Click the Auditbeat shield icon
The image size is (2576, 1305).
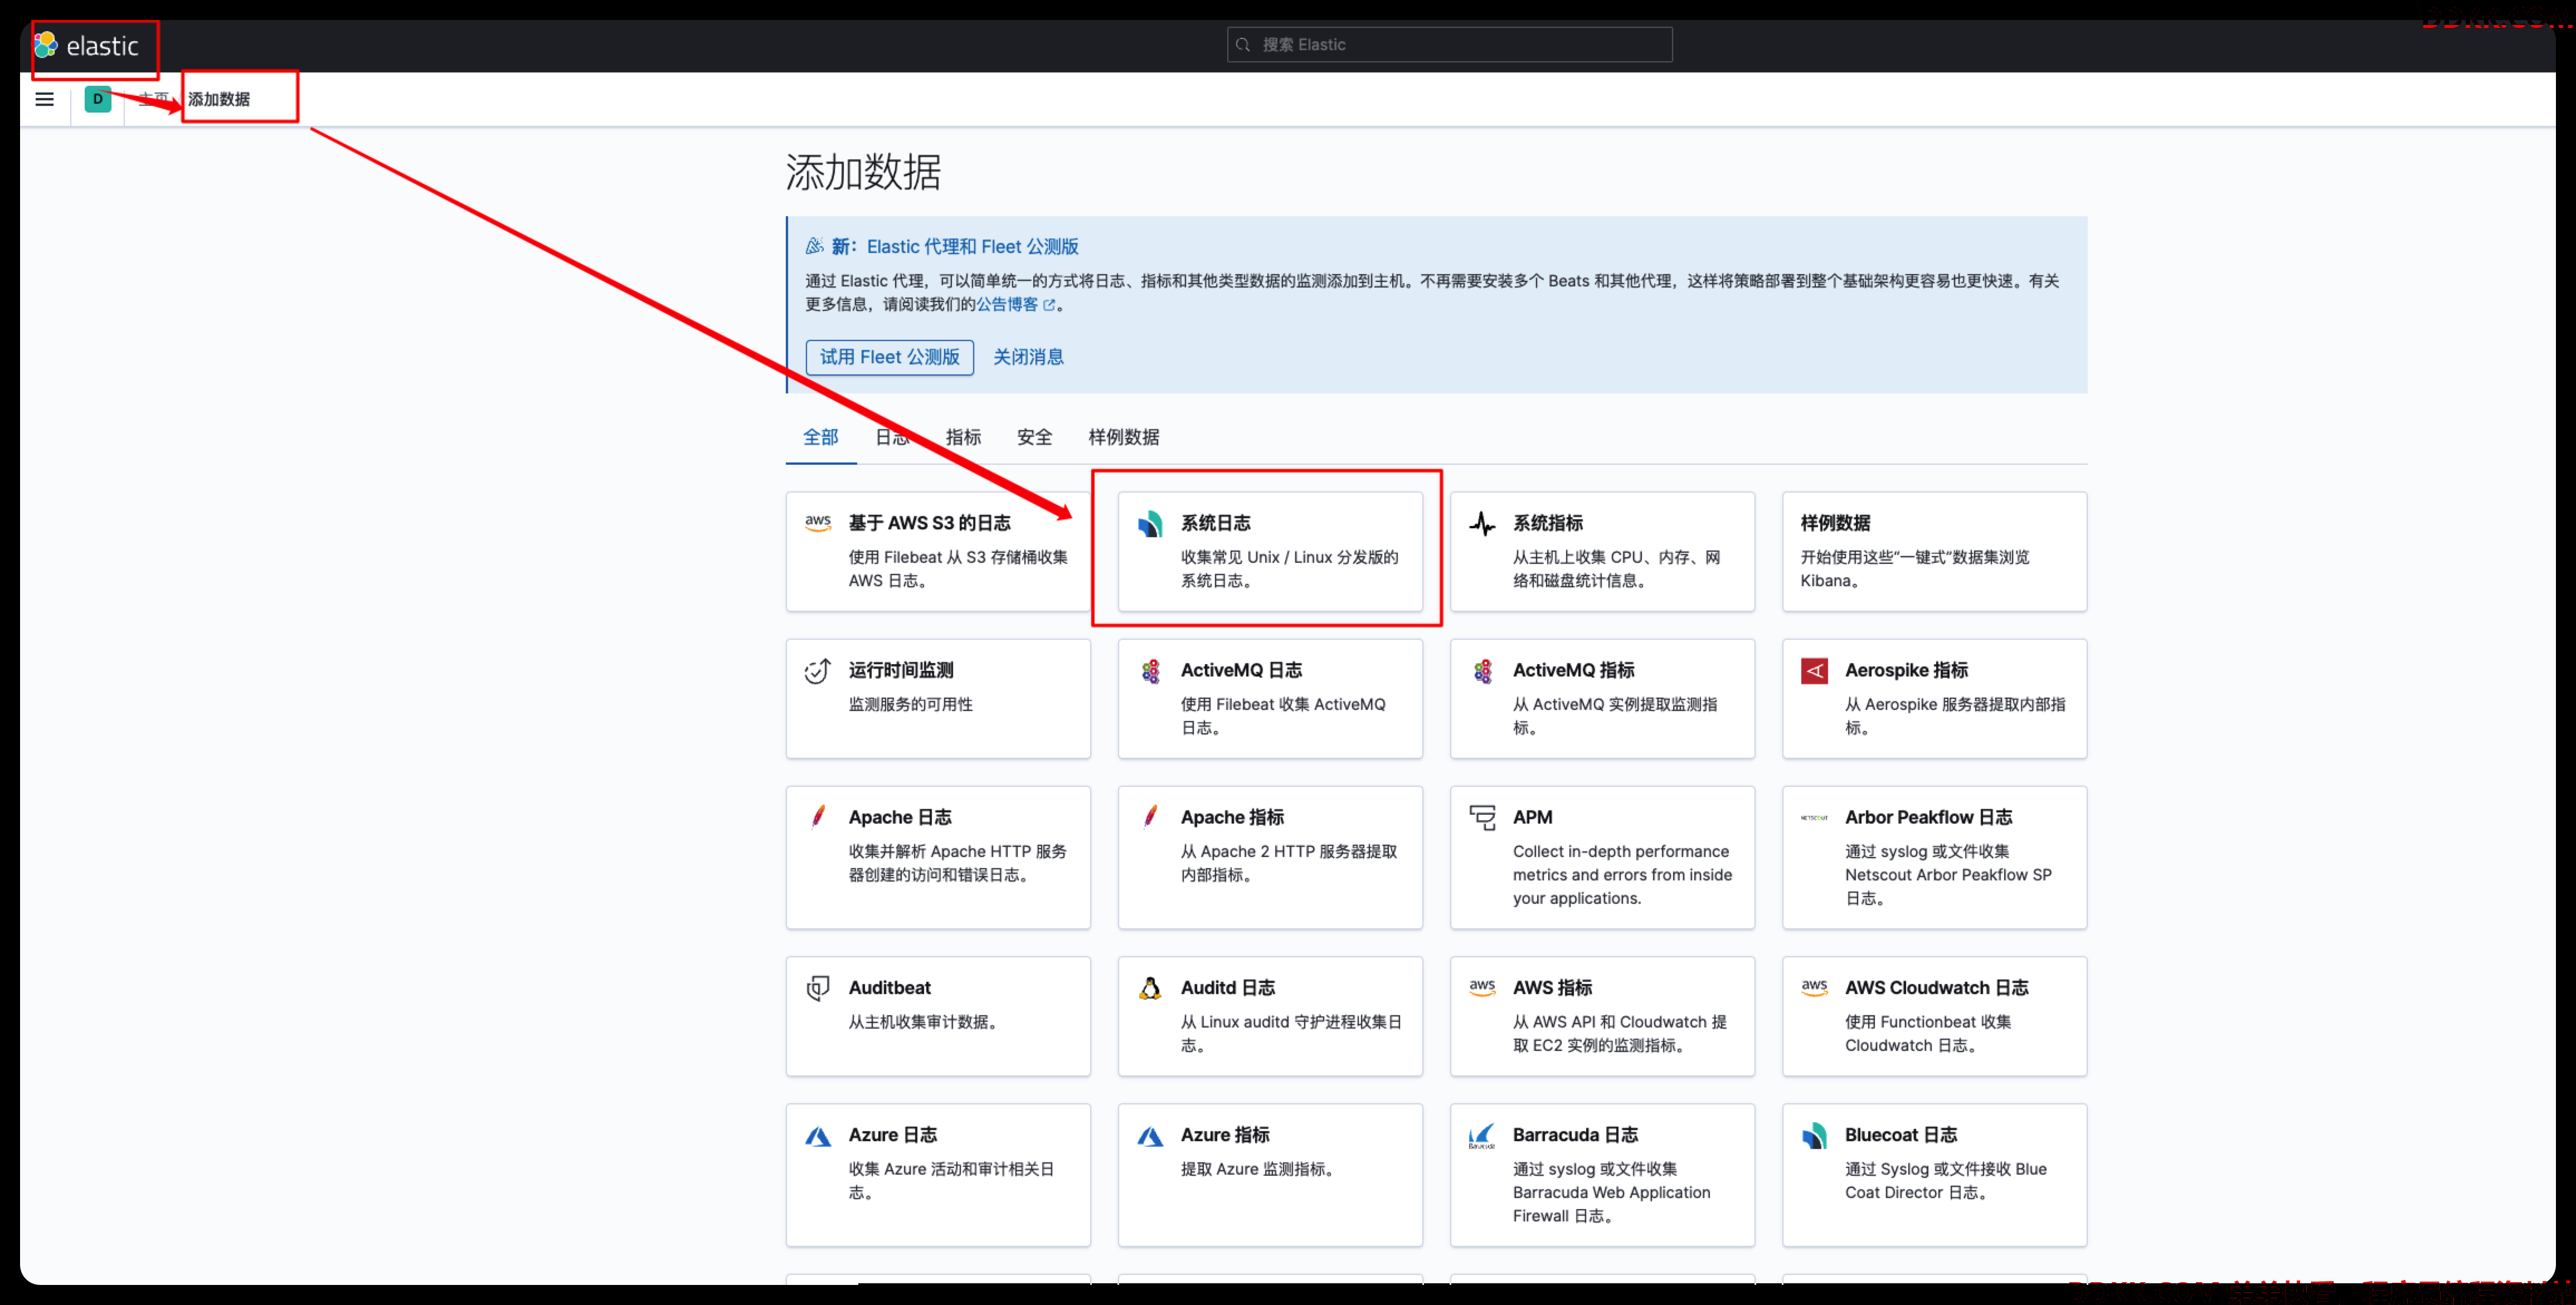point(818,988)
